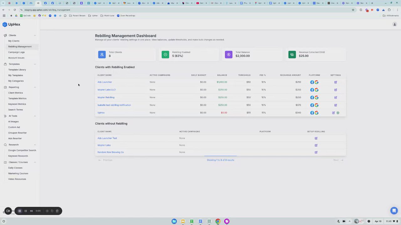Open Keyword Research

point(18,156)
